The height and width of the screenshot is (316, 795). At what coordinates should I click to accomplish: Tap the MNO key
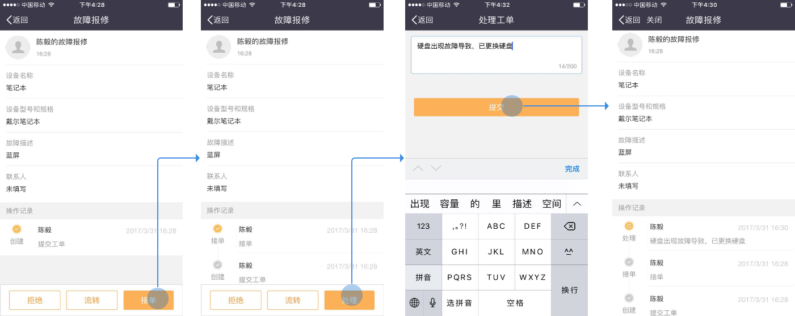pos(533,252)
